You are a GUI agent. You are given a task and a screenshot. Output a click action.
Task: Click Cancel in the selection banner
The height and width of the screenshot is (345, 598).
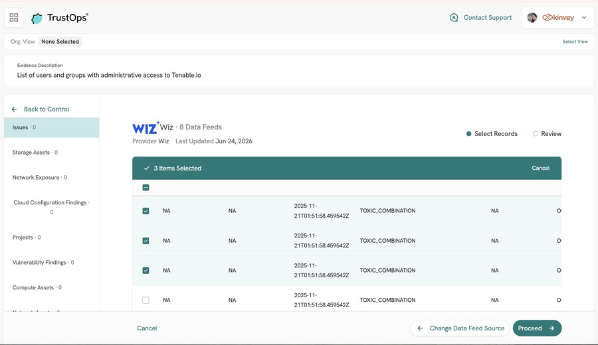(x=540, y=168)
